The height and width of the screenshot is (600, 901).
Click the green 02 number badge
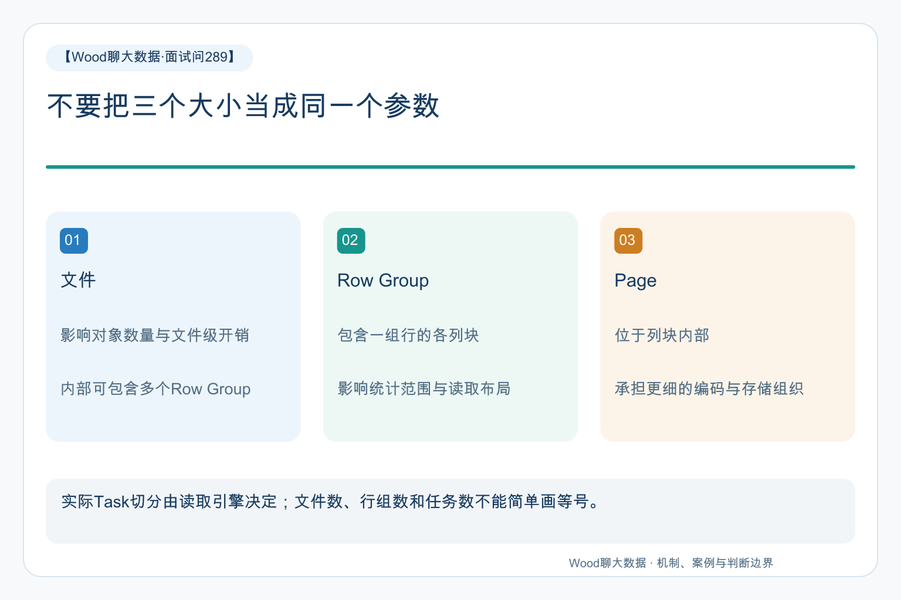[x=351, y=240]
